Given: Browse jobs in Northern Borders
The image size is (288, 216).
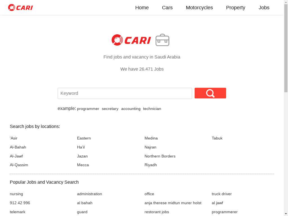Looking at the screenshot, I should pyautogui.click(x=160, y=156).
